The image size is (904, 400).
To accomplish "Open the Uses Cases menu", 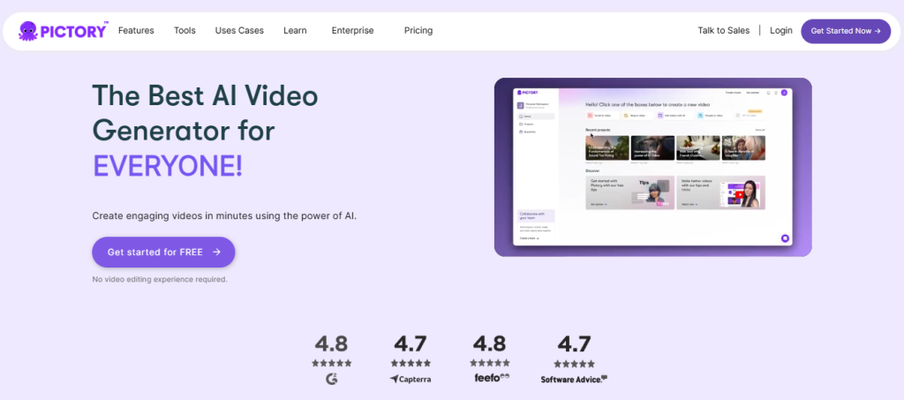I will [239, 31].
